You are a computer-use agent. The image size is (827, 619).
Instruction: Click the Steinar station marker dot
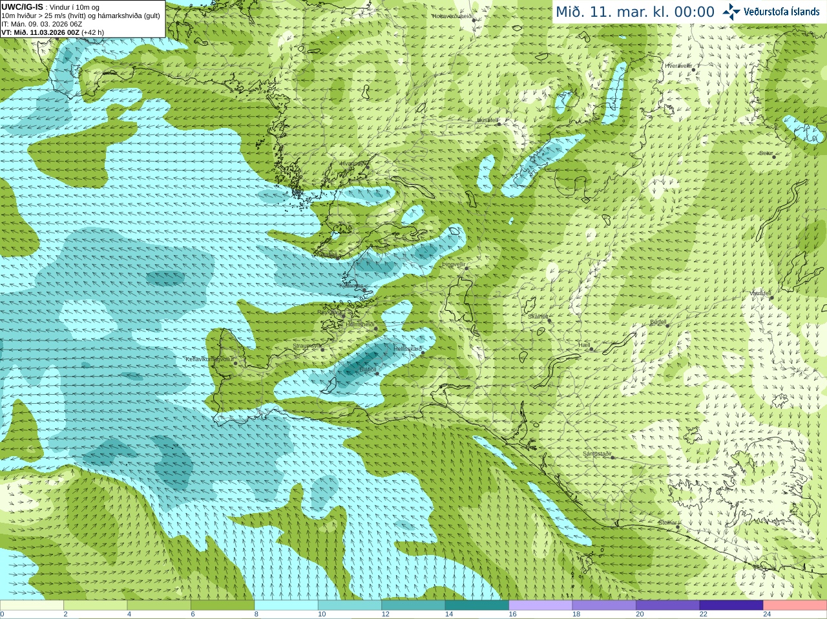[678, 527]
